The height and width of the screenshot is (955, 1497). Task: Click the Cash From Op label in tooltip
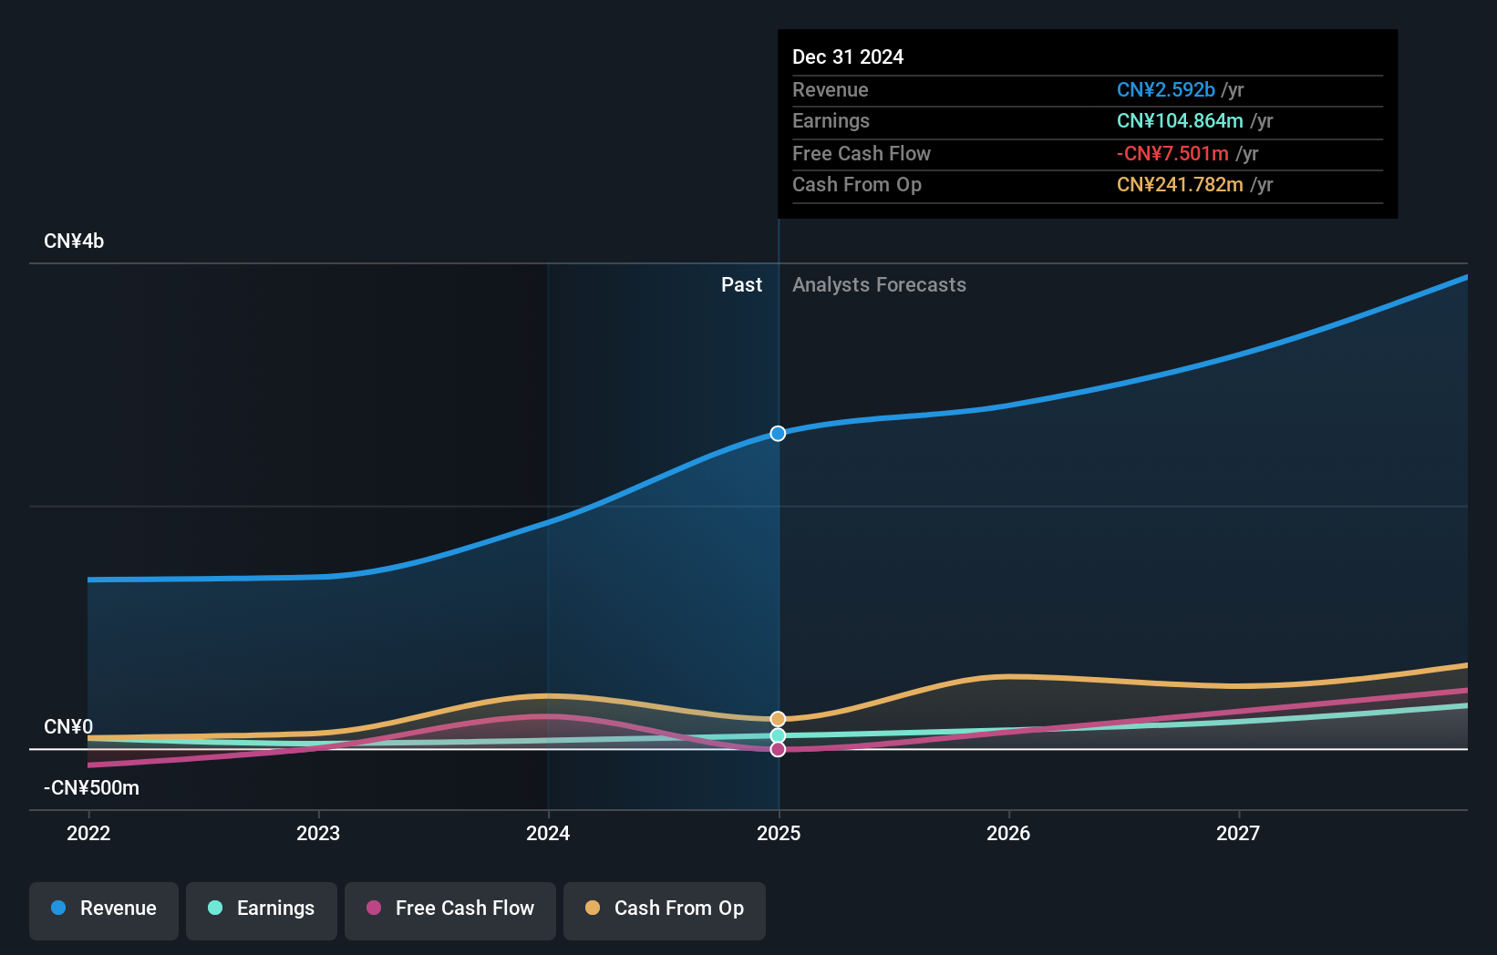coord(857,185)
